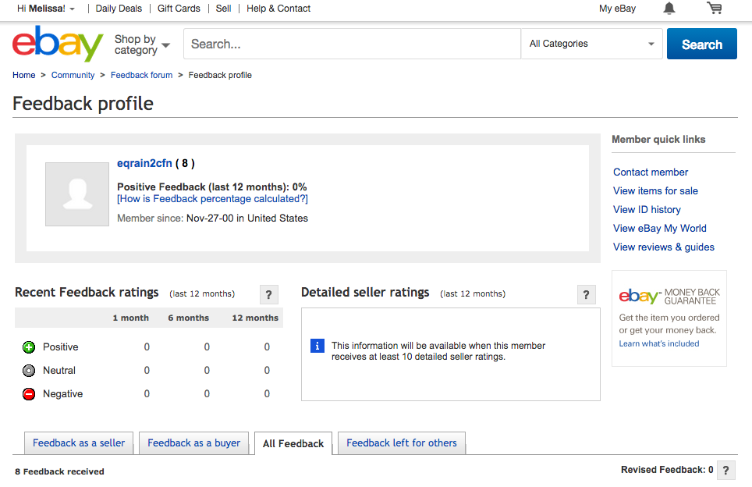Click the eBay Money Back Guarantee logo
The height and width of the screenshot is (487, 752).
point(669,296)
